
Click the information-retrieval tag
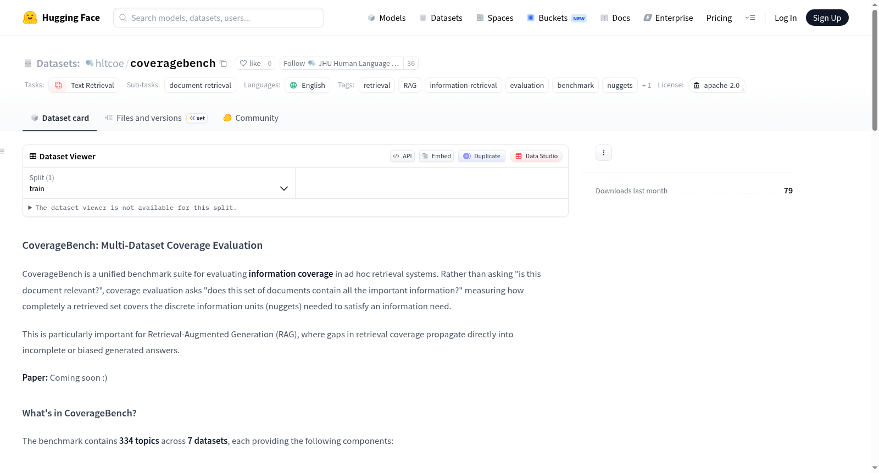pyautogui.click(x=463, y=85)
